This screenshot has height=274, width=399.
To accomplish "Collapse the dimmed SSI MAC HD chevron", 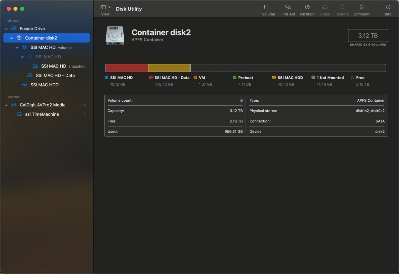I will tap(22, 57).
